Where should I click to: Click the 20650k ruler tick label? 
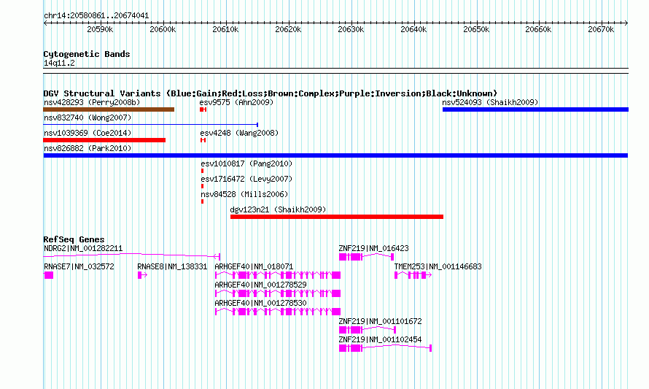point(476,29)
